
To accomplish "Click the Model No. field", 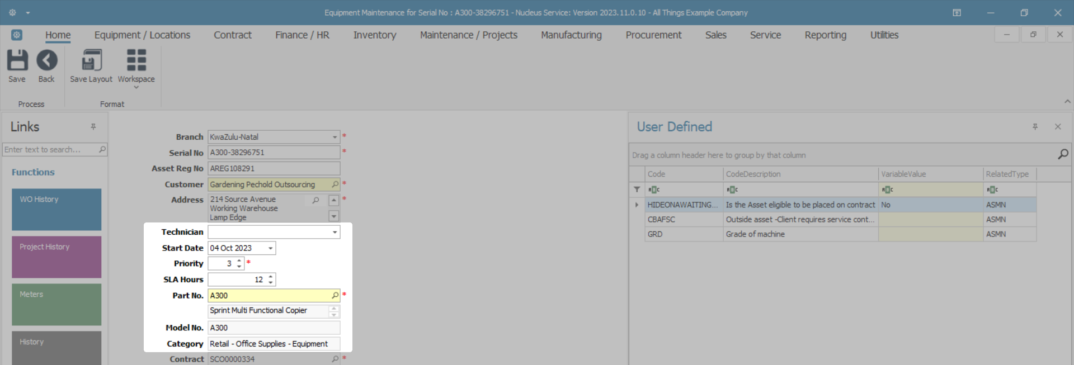I will tap(274, 328).
